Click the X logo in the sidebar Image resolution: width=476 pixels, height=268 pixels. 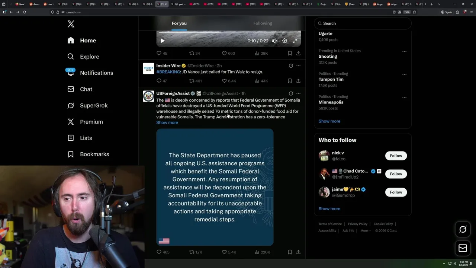point(71,24)
